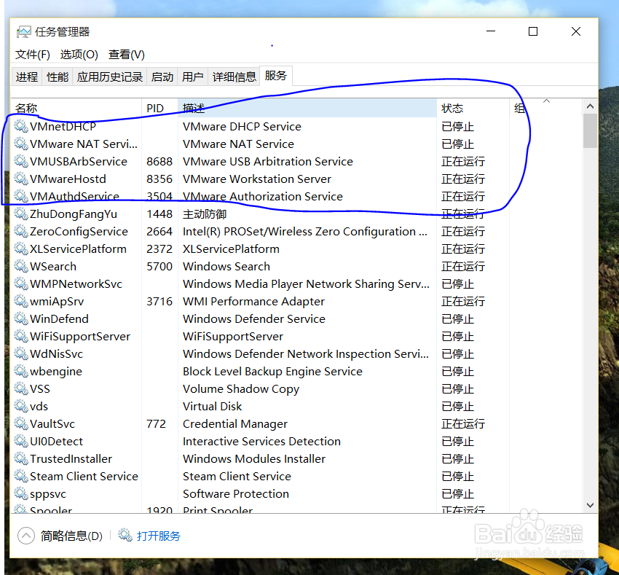Click the gear icon beside VMAuthdService
Image resolution: width=619 pixels, height=575 pixels.
(x=21, y=197)
